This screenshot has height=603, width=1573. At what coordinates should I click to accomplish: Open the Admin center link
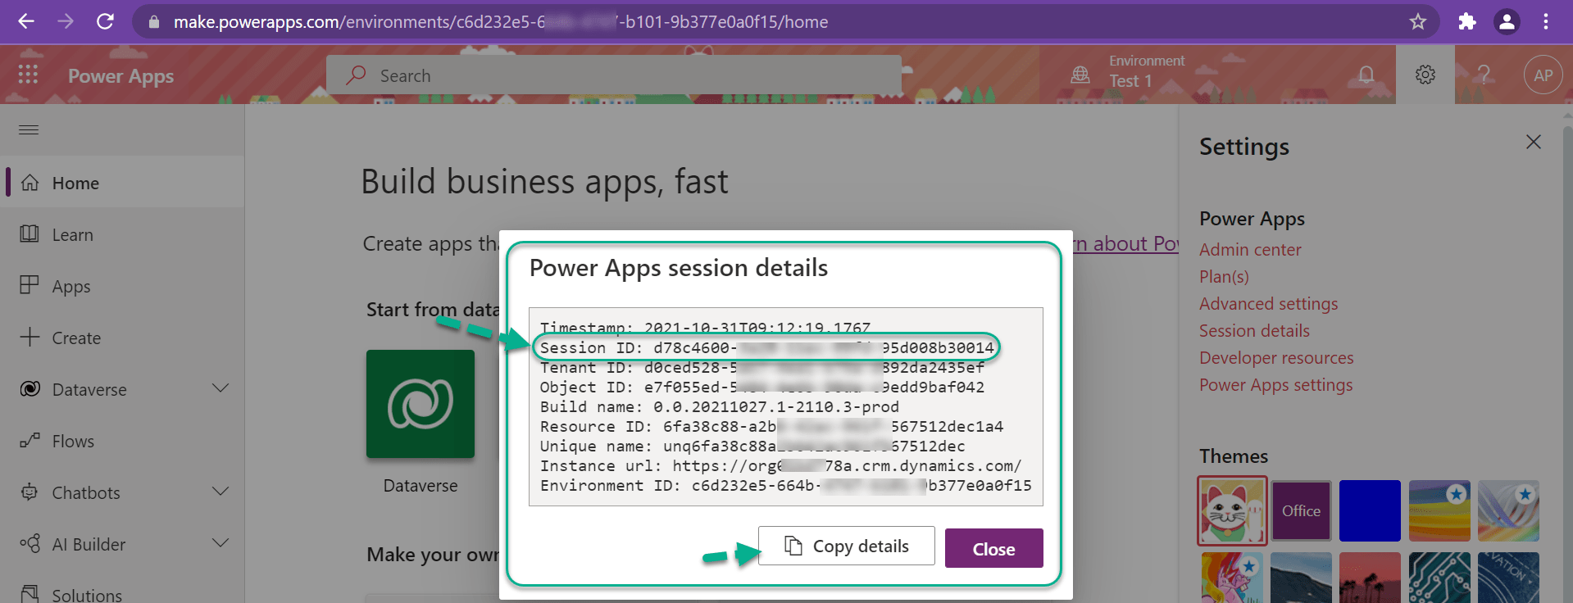1250,250
